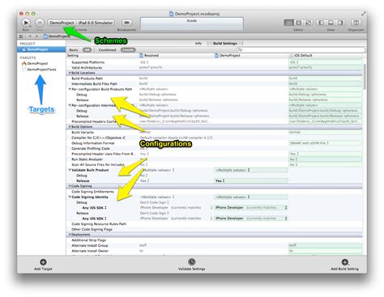Open Debug Information Format popup in iOS Default column
384x297 pixels.
coord(325,143)
